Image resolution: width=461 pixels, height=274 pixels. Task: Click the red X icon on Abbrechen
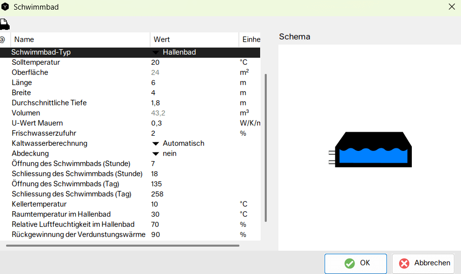(x=404, y=263)
